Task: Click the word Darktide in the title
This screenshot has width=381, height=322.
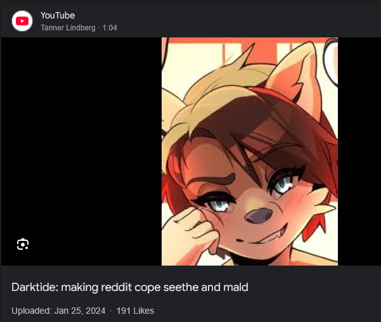Action: click(35, 287)
